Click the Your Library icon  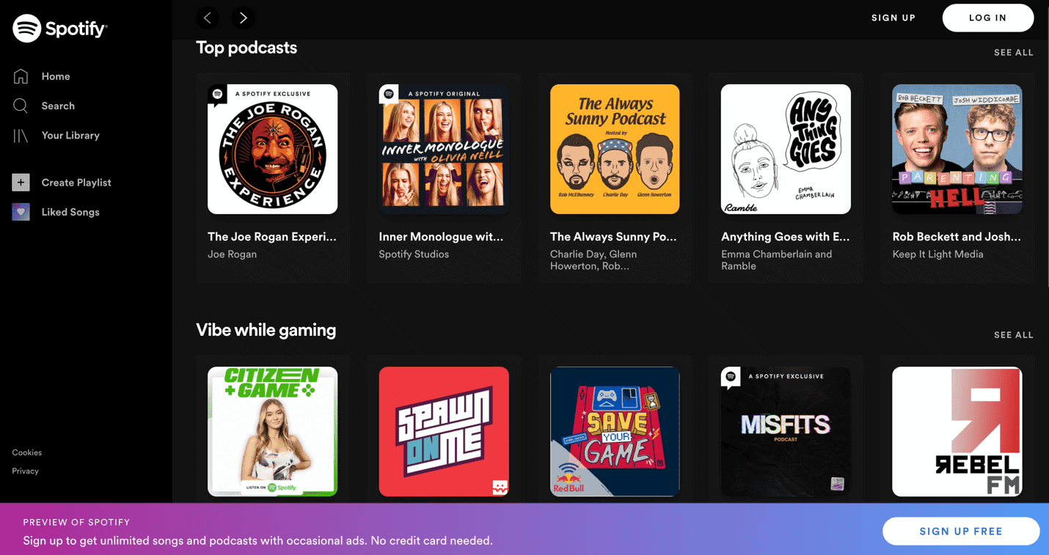pos(21,136)
